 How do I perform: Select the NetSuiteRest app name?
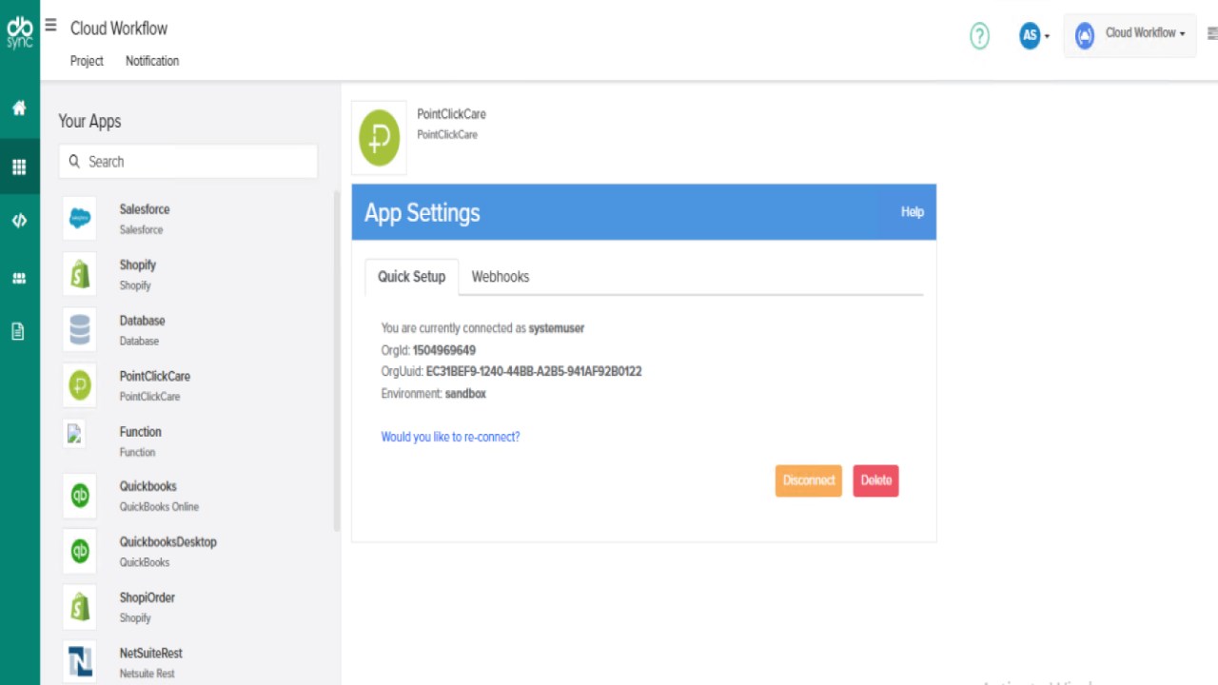coord(151,654)
